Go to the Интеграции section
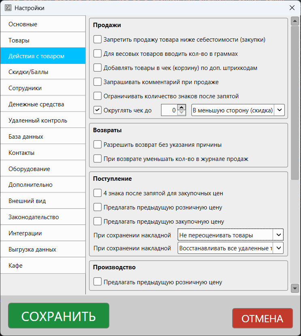 point(43,233)
